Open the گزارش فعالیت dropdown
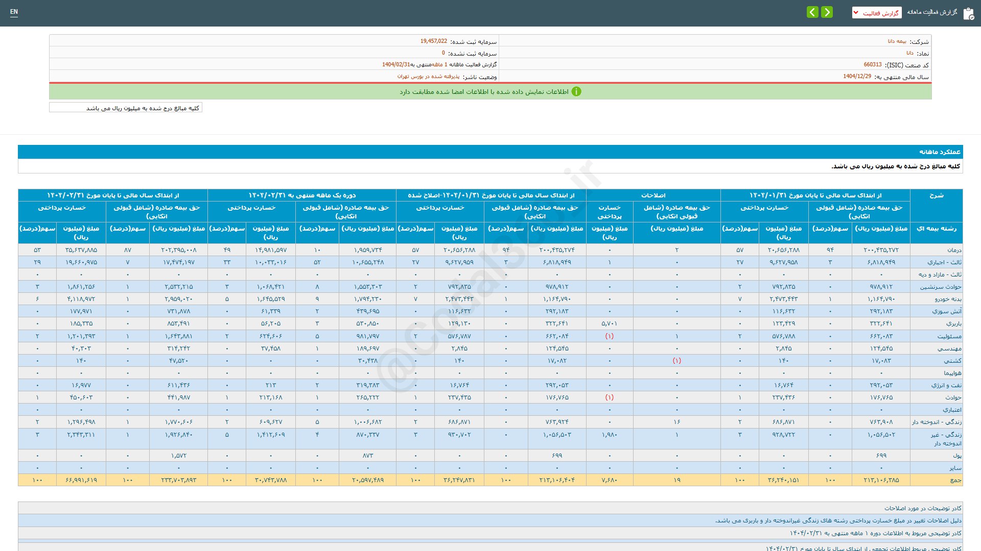 tap(876, 13)
